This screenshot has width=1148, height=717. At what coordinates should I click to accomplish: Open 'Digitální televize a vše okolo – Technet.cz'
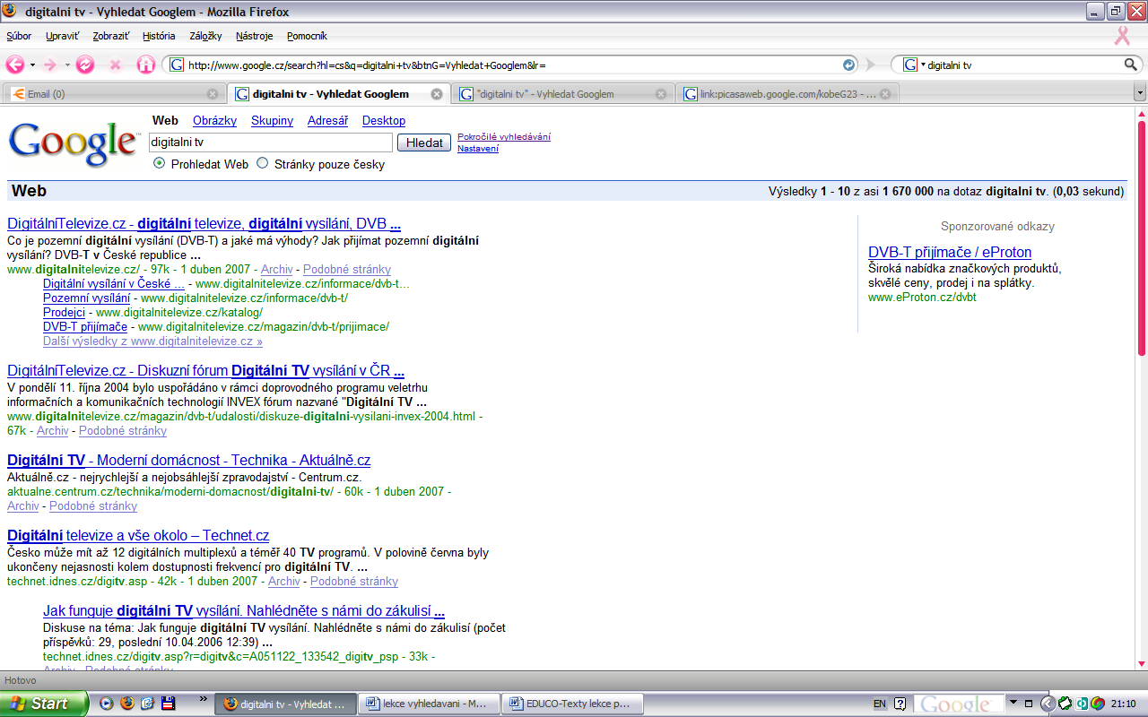coord(138,535)
